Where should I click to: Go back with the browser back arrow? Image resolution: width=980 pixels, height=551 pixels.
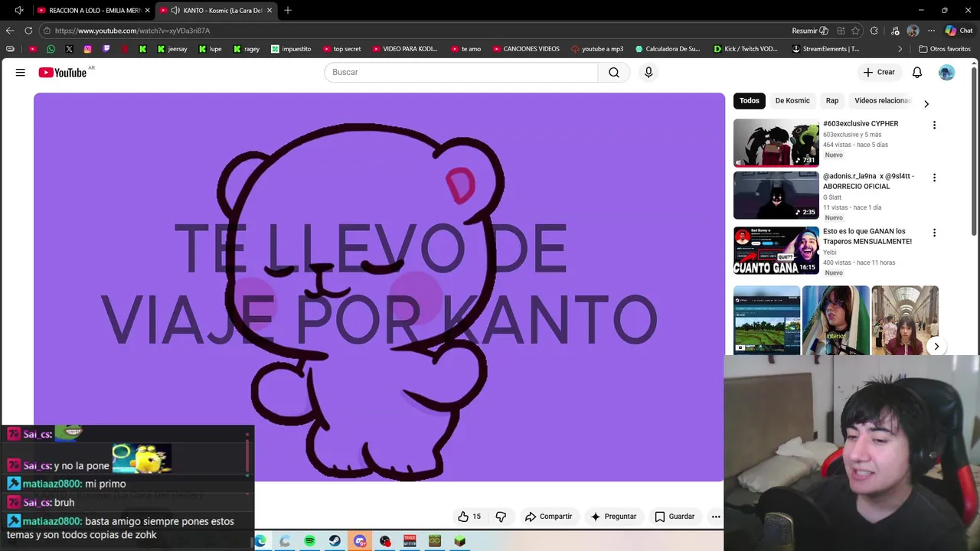point(10,31)
